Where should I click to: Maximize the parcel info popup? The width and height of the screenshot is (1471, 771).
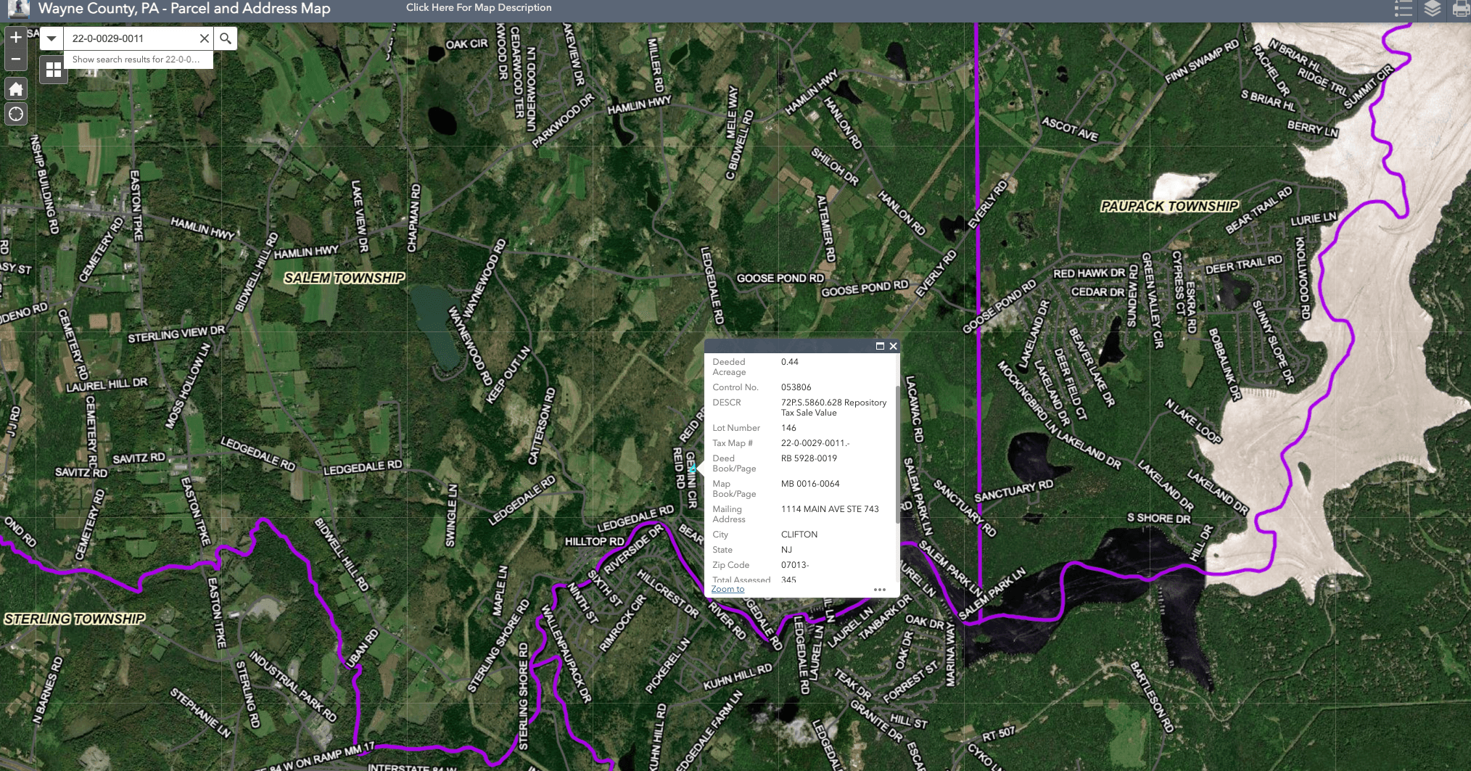880,346
